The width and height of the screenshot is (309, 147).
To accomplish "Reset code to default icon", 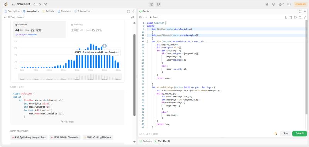I will click(x=300, y=17).
